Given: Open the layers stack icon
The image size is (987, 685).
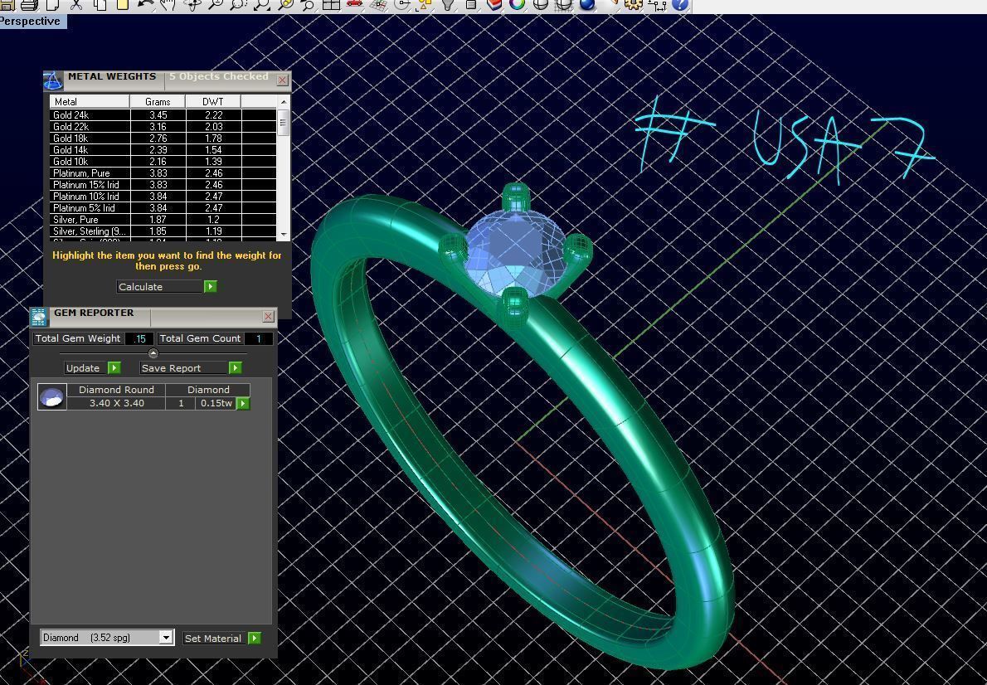Looking at the screenshot, I should [495, 4].
